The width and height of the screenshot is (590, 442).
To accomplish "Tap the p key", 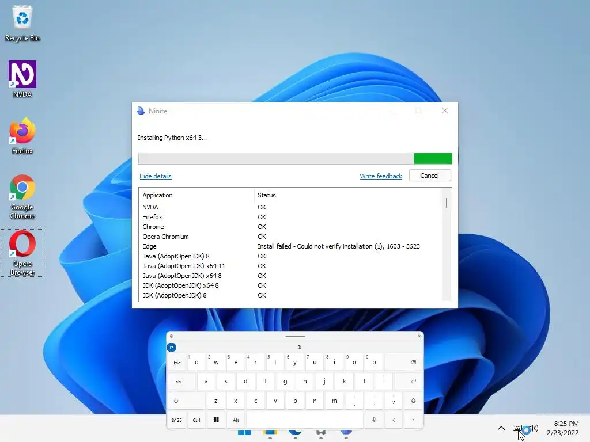I will pos(374,363).
